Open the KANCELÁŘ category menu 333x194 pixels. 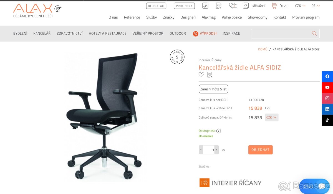(42, 33)
